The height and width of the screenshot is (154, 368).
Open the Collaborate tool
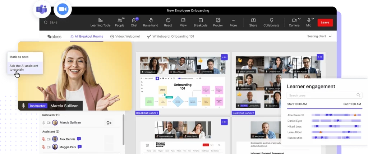pyautogui.click(x=271, y=22)
